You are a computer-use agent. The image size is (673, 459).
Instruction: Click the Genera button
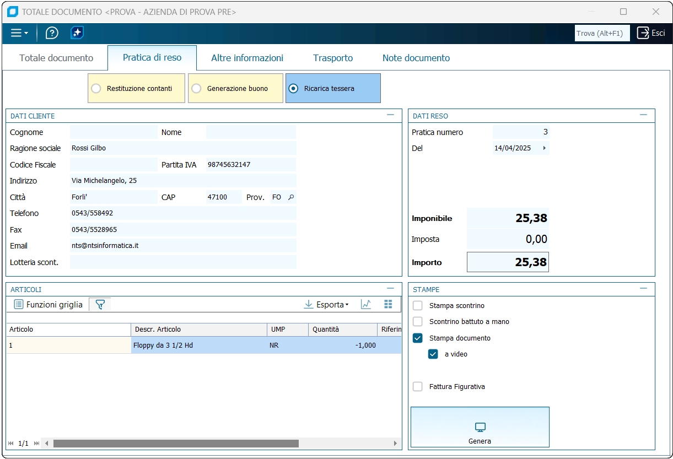(480, 427)
